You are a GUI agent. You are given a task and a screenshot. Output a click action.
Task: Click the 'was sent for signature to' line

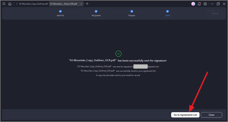[x=118, y=66]
